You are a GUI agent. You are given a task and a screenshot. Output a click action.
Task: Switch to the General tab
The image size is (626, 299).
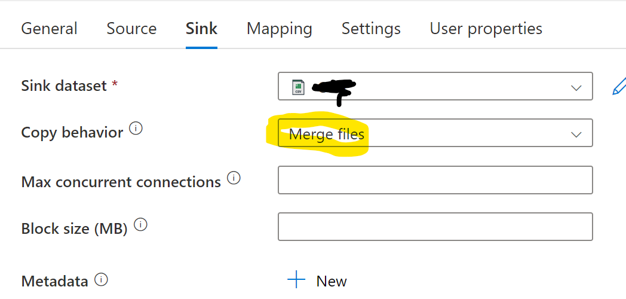coord(49,29)
